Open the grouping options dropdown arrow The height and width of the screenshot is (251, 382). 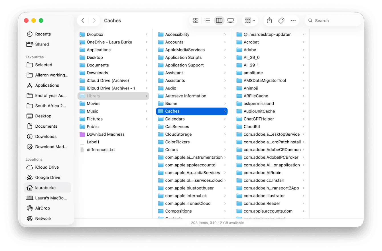point(254,20)
